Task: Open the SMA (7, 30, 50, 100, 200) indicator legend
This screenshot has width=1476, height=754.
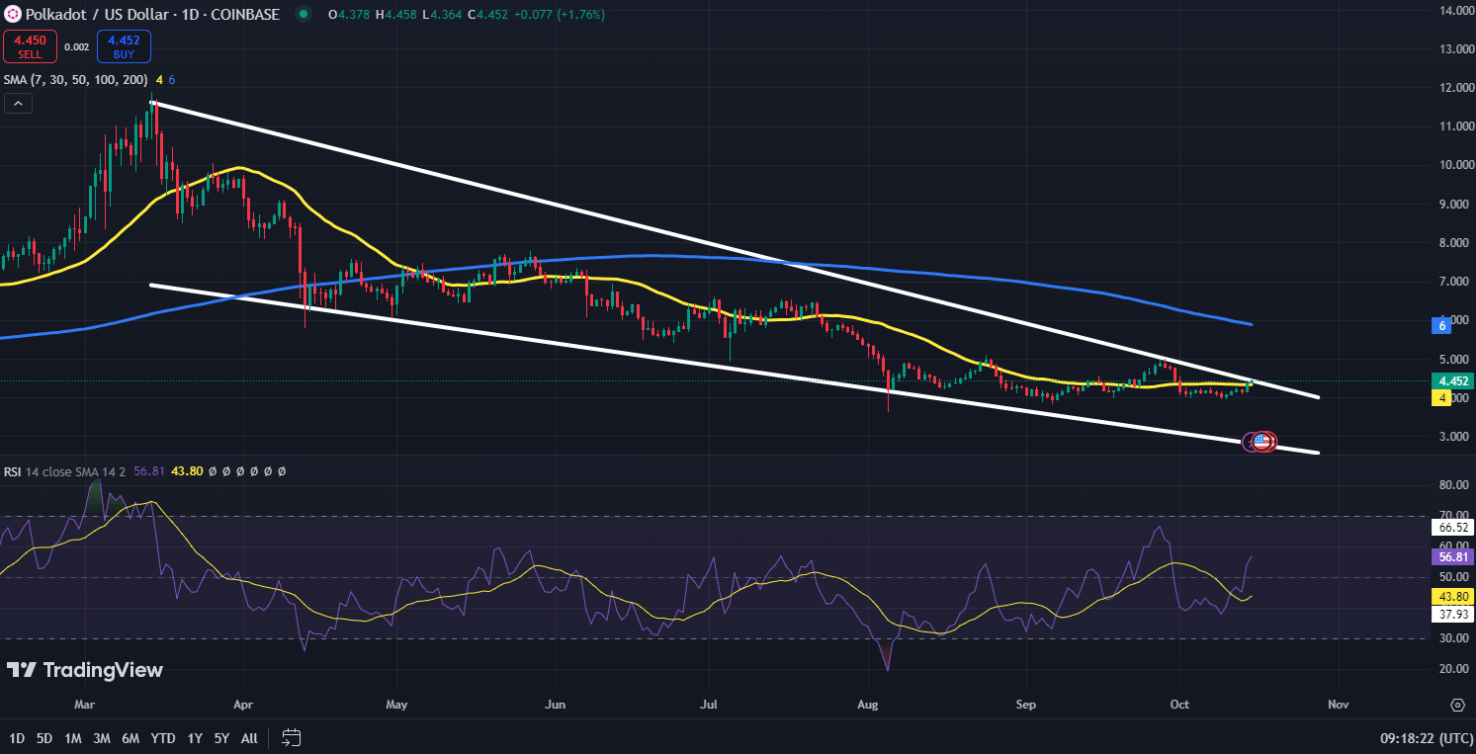Action: (x=75, y=79)
